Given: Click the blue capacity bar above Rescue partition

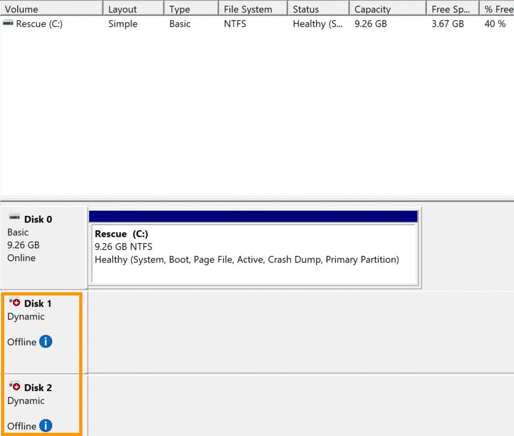Looking at the screenshot, I should click(254, 216).
